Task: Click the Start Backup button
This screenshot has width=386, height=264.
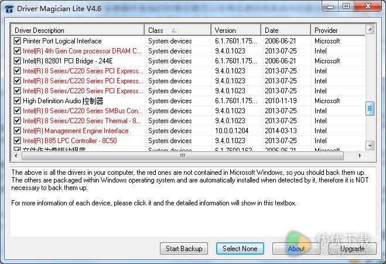Action: coord(184,249)
